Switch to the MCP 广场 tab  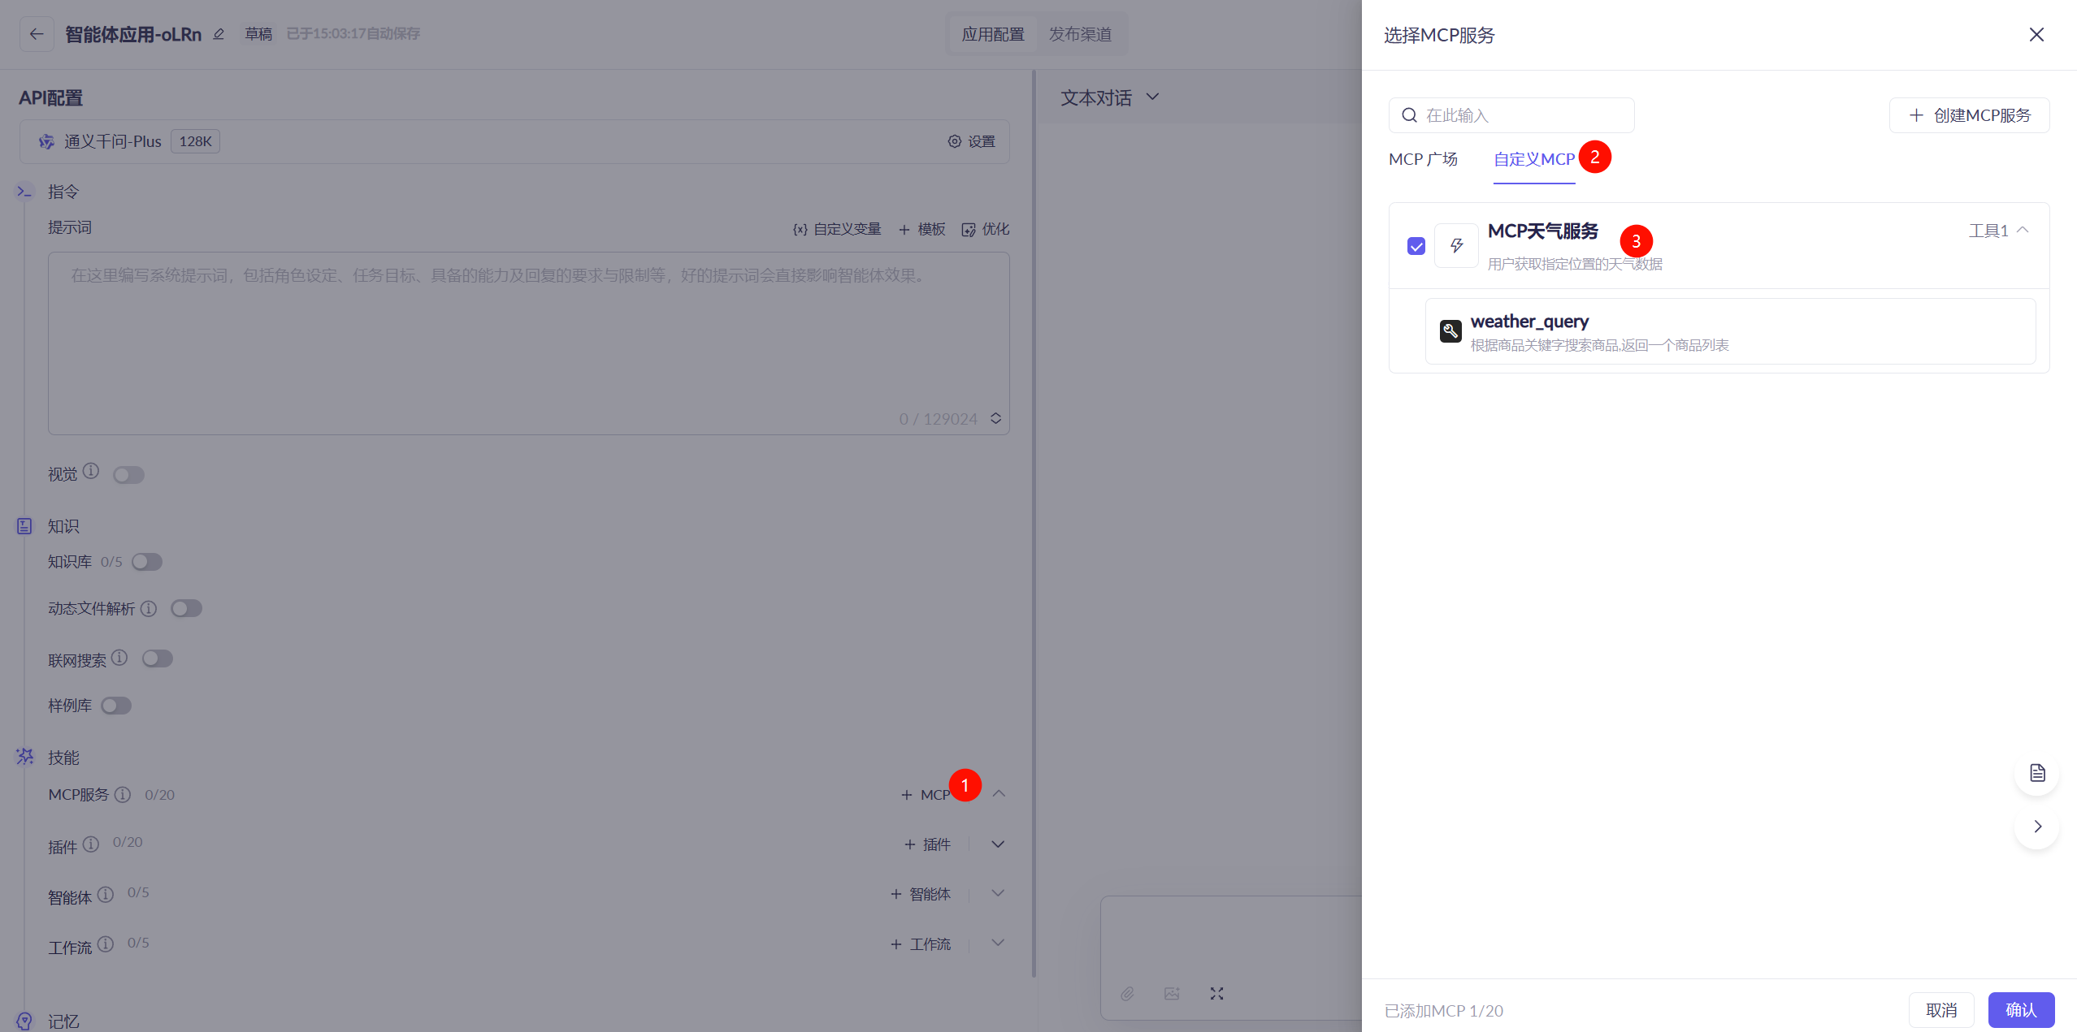coord(1423,159)
